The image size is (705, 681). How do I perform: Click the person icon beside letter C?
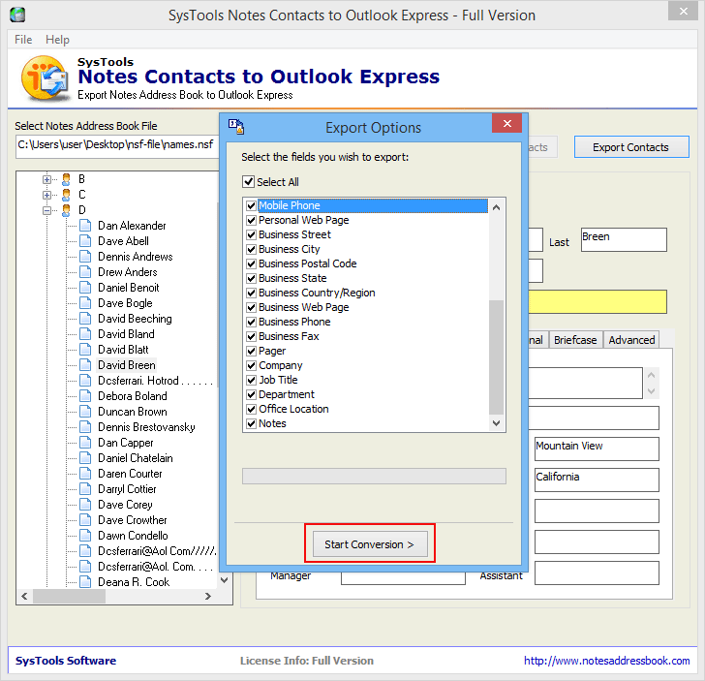pos(66,195)
